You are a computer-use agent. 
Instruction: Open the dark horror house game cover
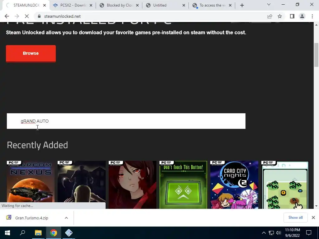tap(81, 185)
